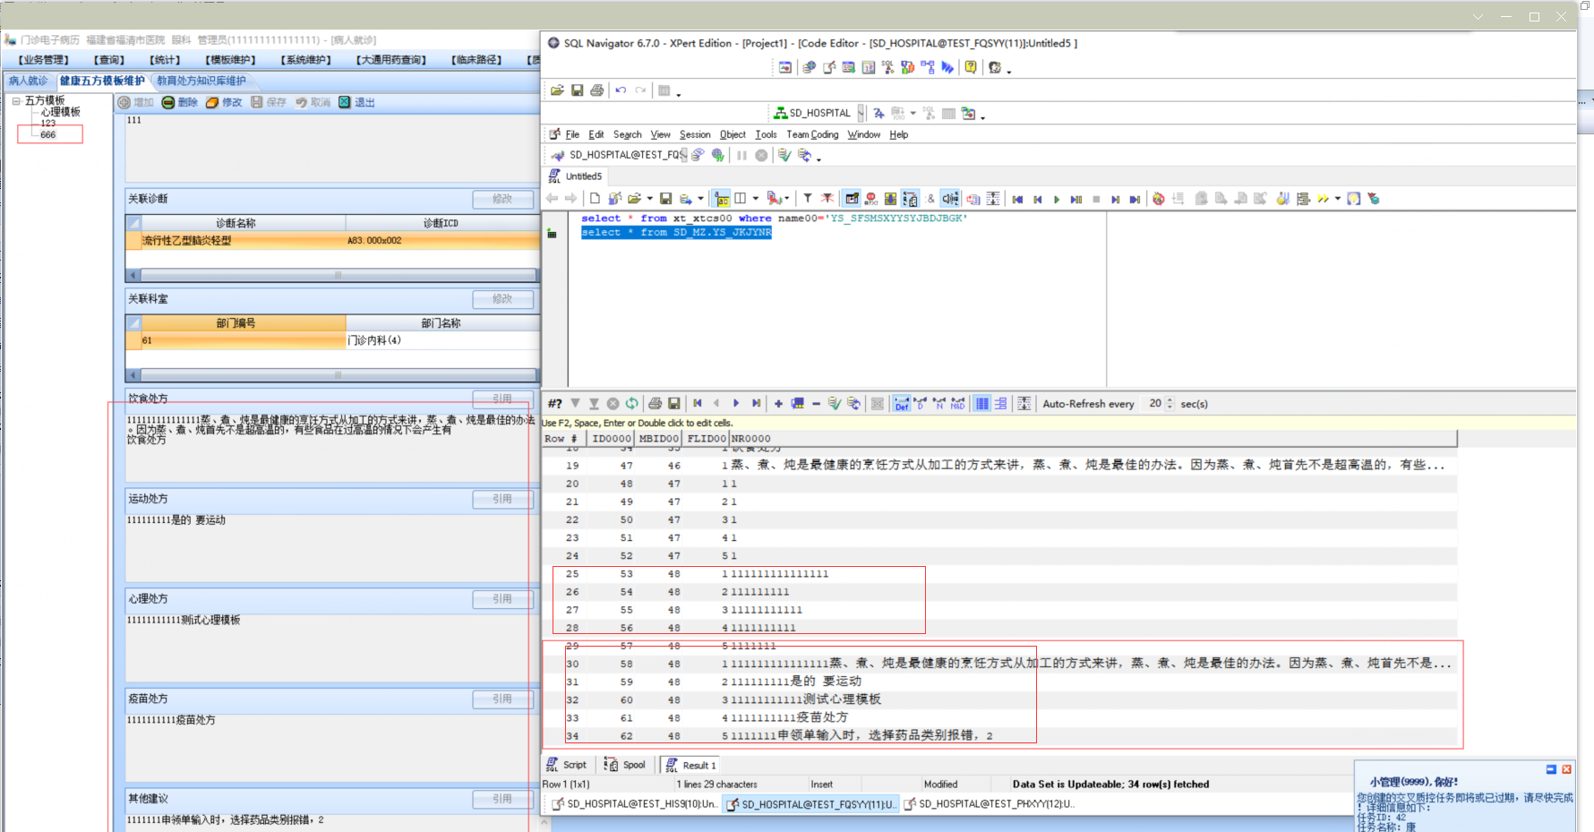Screen dimensions: 1594x832
Task: Click the yellow help question mark icon
Action: pyautogui.click(x=971, y=67)
